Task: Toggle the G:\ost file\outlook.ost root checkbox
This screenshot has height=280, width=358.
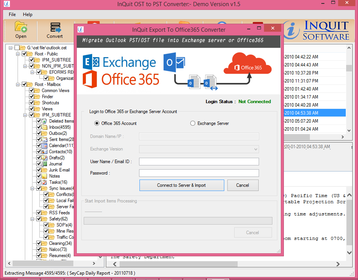Action: (x=17, y=48)
